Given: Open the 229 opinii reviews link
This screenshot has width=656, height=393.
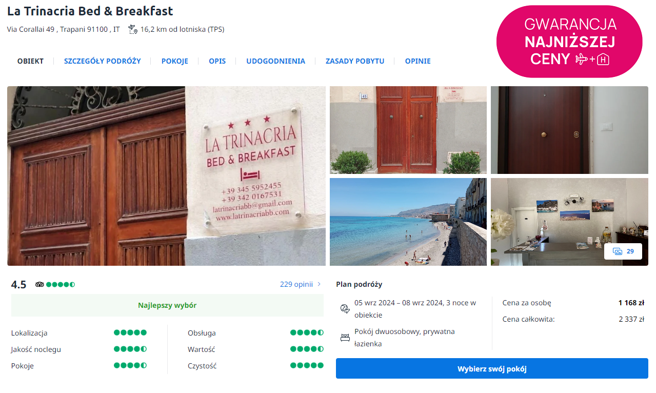Looking at the screenshot, I should click(296, 284).
